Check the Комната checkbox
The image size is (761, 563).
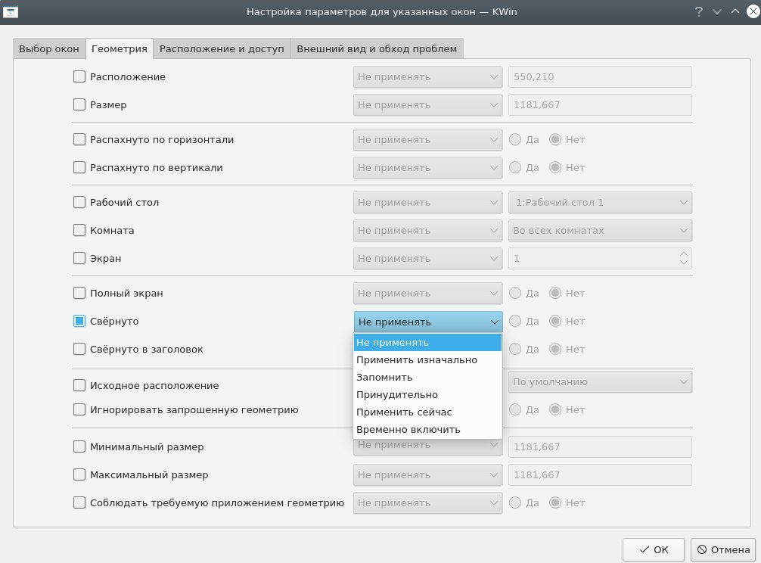[79, 231]
